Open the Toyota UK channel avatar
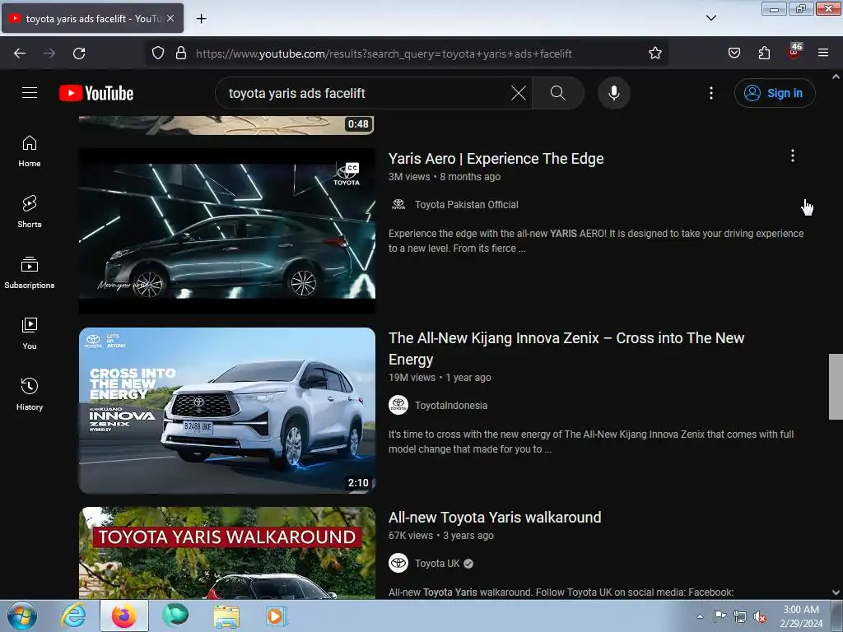This screenshot has width=843, height=632. (398, 563)
